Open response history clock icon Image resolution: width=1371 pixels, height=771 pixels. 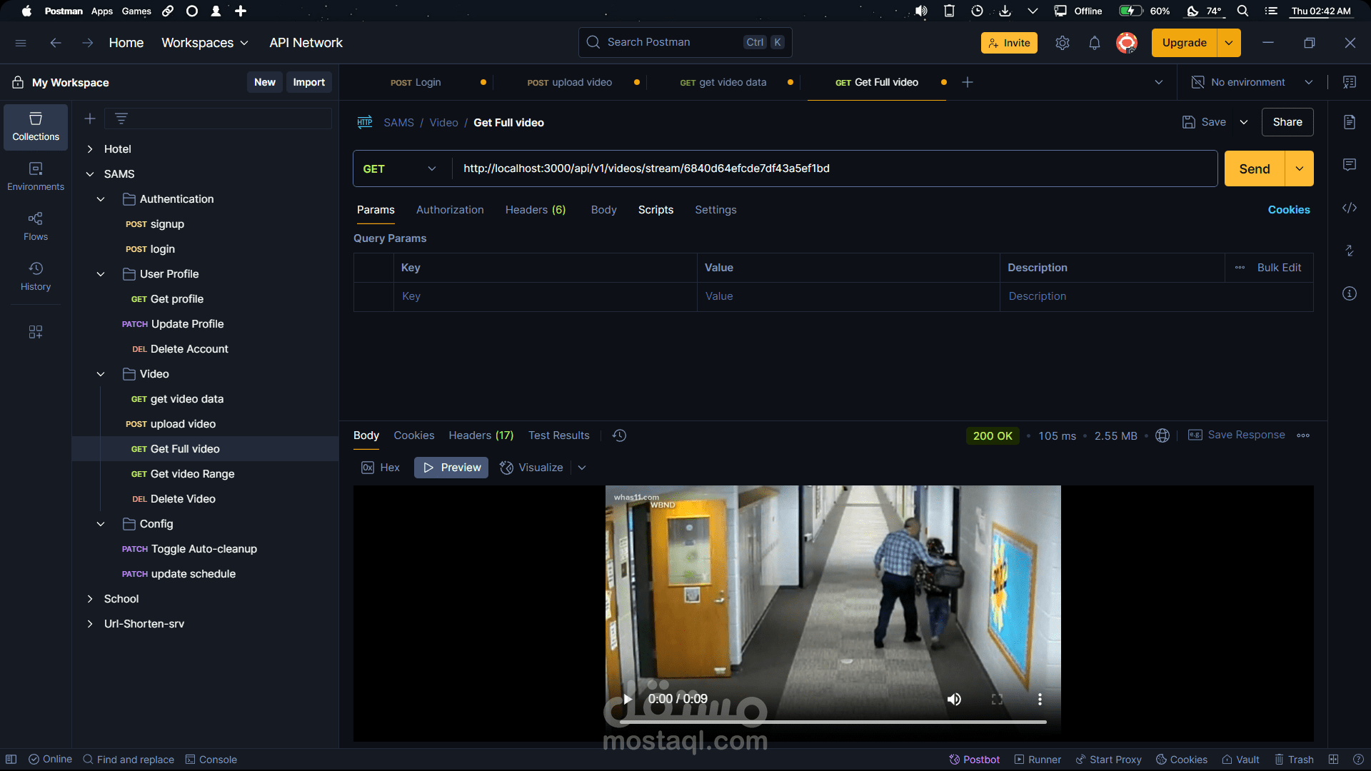click(x=620, y=435)
